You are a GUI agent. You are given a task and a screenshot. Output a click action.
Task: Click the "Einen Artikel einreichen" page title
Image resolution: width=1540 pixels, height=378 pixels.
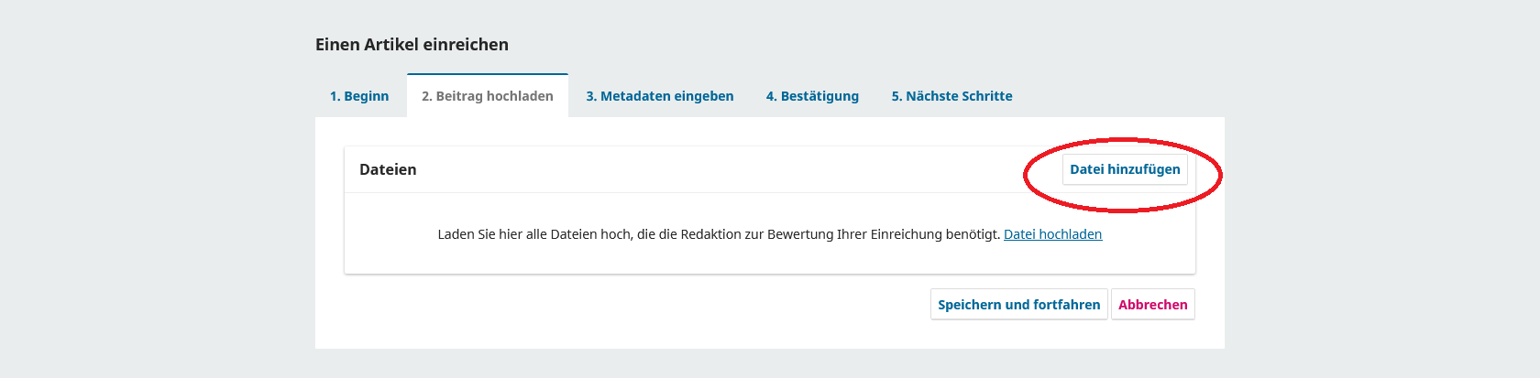tap(412, 45)
